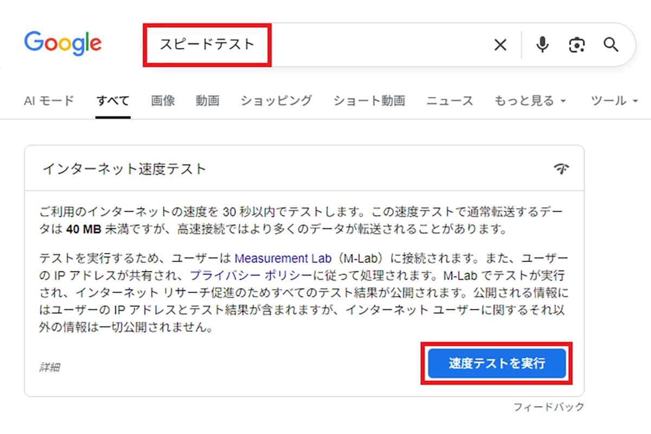Clear the search query with the X icon
The width and height of the screenshot is (651, 434).
point(500,45)
